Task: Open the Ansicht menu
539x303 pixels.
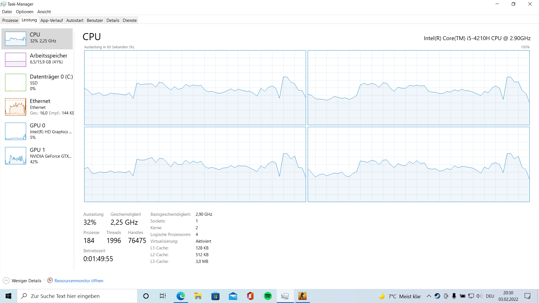Action: (44, 12)
